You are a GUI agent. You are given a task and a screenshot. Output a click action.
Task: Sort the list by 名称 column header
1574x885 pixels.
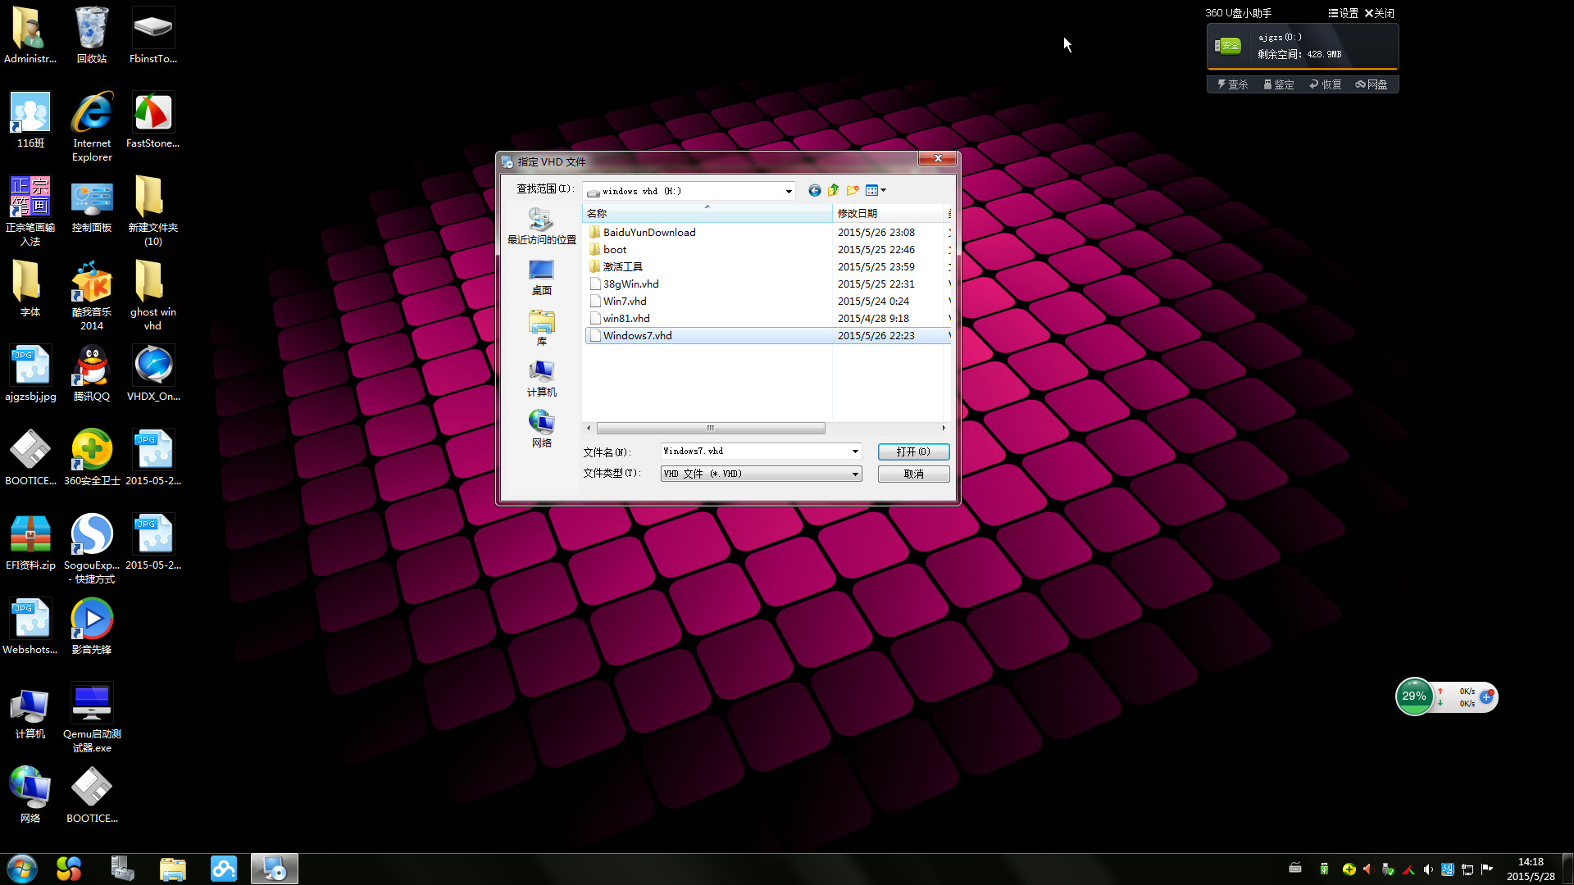coord(707,213)
